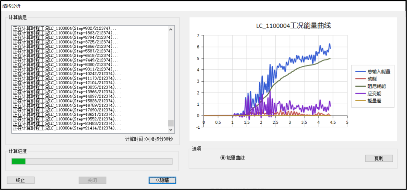Click log row Step=1863/212374
407x190 pixels.
[66, 33]
